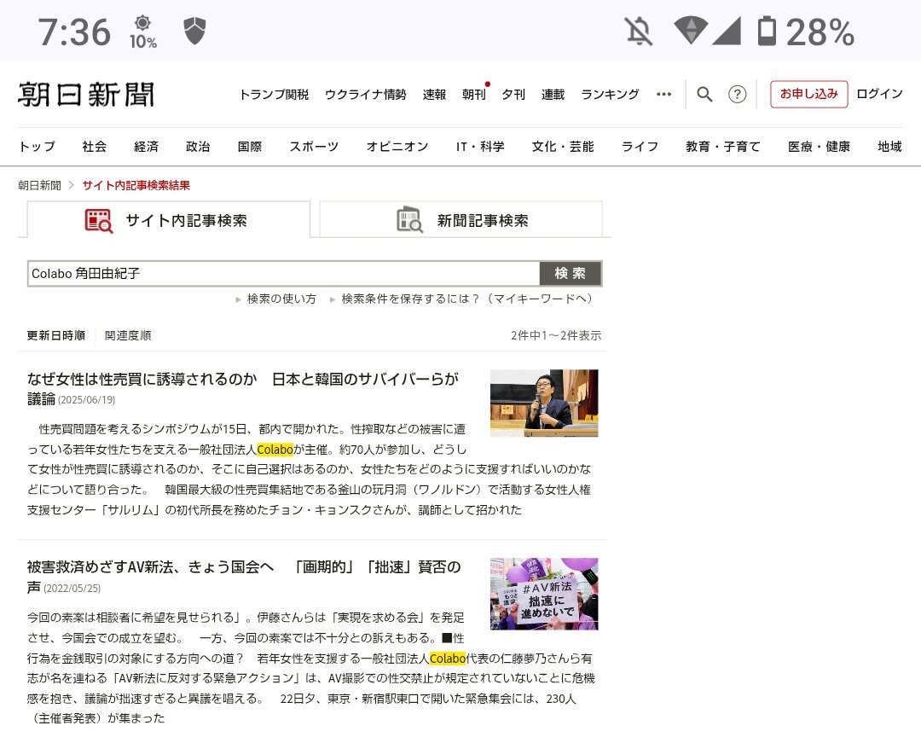This screenshot has height=743, width=921.
Task: Select 医療・健康 category
Action: [x=819, y=146]
